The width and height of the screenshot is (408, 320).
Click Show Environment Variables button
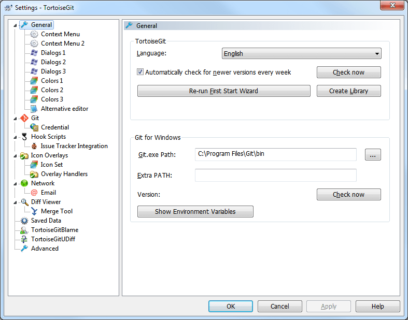click(x=195, y=212)
